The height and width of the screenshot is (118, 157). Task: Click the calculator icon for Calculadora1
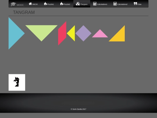[95, 4]
